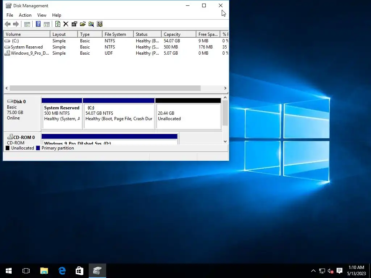The height and width of the screenshot is (278, 371).
Task: Click the muted volume tray icon
Action: point(330,271)
